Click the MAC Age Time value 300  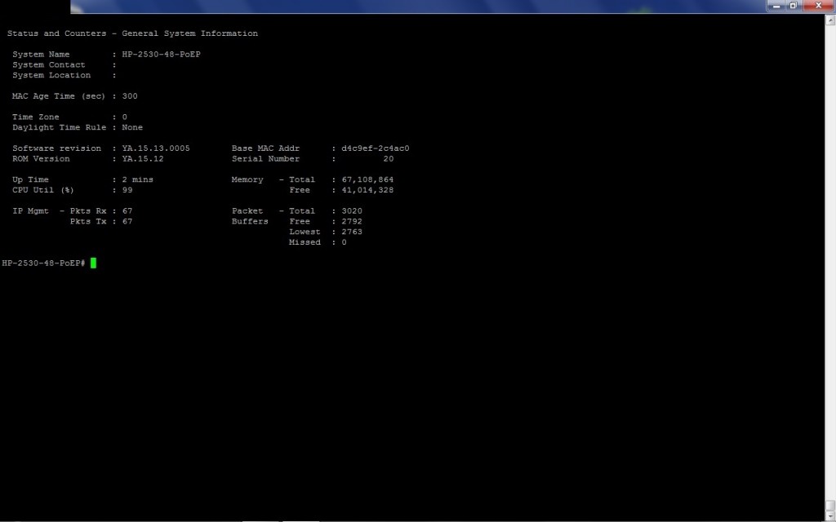130,96
